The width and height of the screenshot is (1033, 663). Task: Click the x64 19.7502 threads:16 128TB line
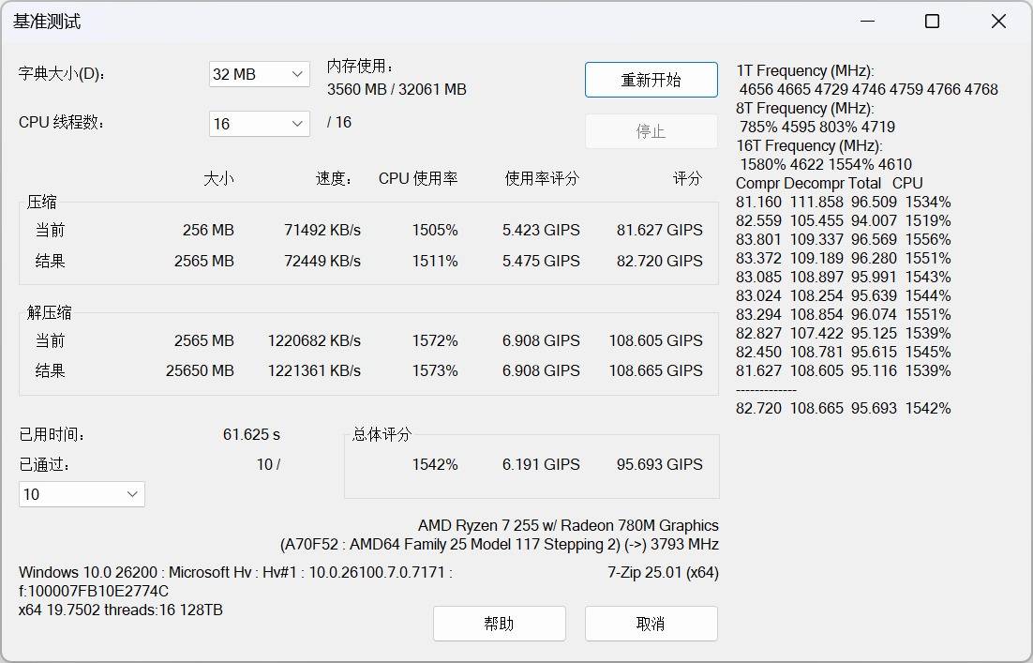coord(121,610)
